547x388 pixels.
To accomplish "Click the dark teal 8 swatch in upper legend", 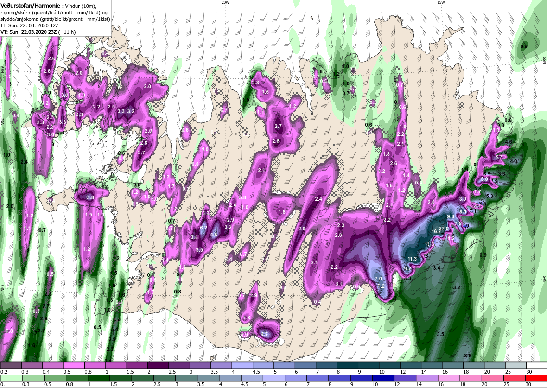I will tap(347, 365).
